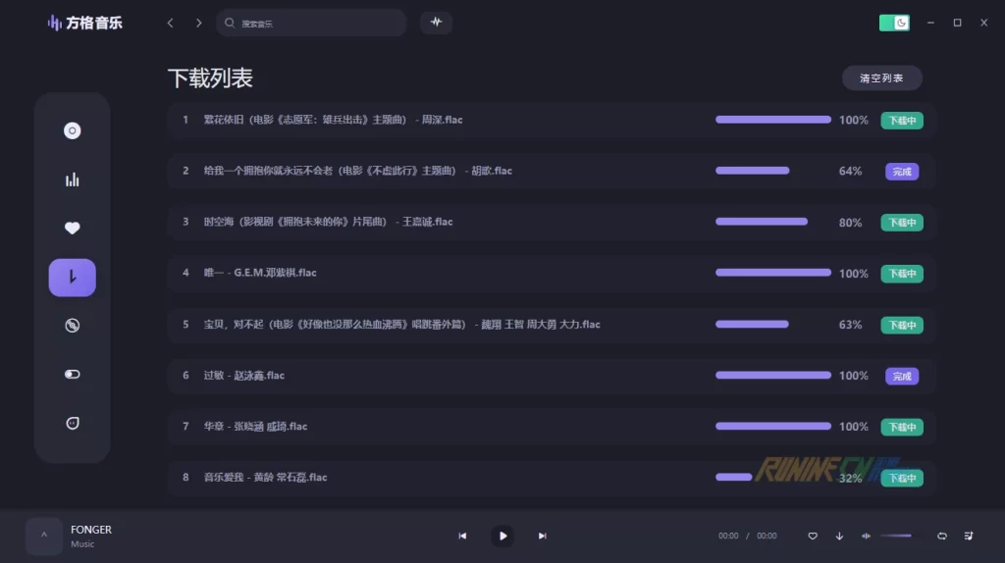The width and height of the screenshot is (1005, 563).
Task: Open the playlist queue icon in player bar
Action: [x=969, y=536]
